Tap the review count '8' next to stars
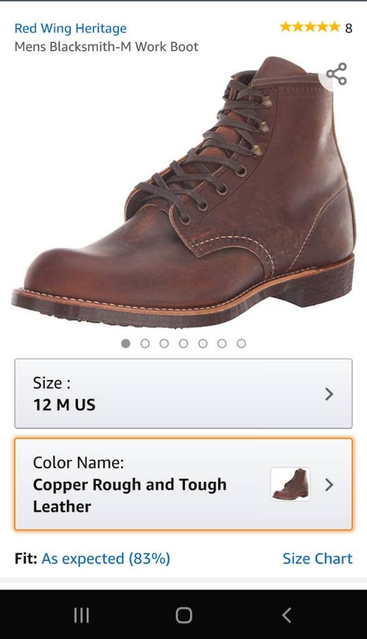The width and height of the screenshot is (367, 639). click(x=346, y=27)
